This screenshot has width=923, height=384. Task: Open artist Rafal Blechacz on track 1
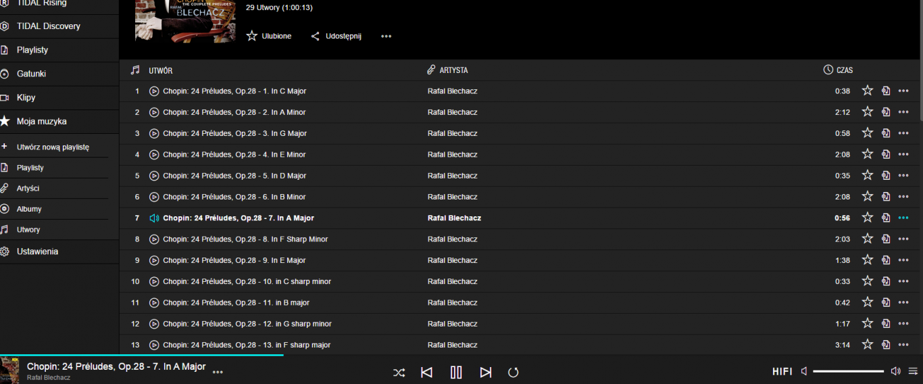click(453, 91)
